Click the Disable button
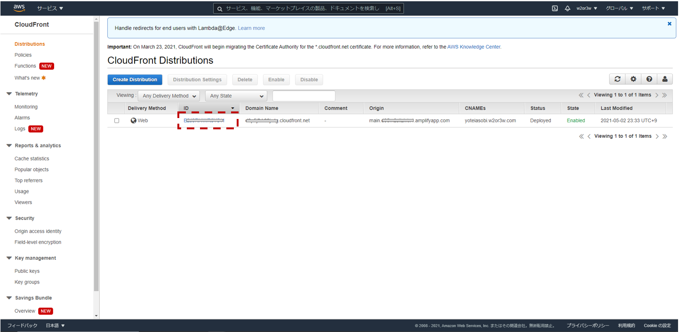The image size is (679, 332). pos(309,79)
